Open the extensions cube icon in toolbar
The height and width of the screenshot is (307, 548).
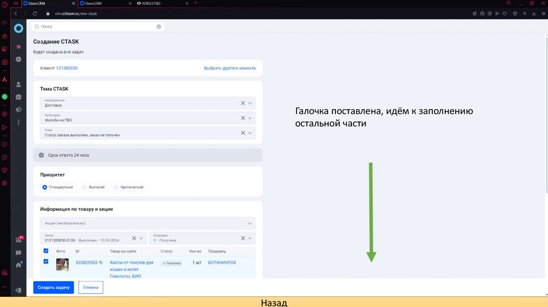[x=515, y=13]
